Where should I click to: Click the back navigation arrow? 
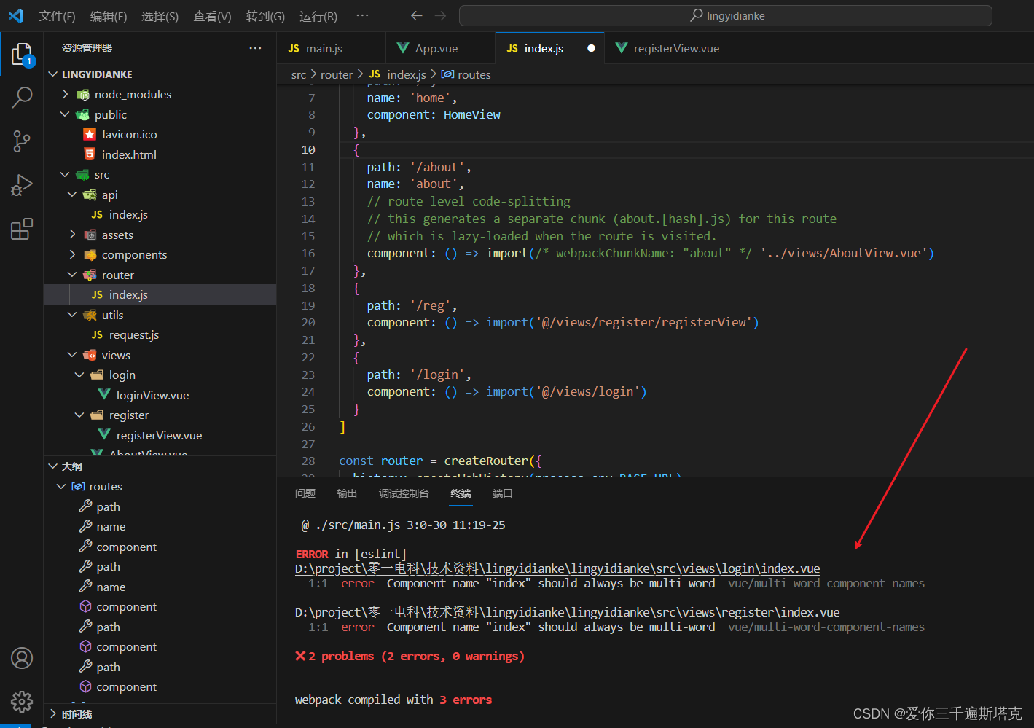click(416, 15)
